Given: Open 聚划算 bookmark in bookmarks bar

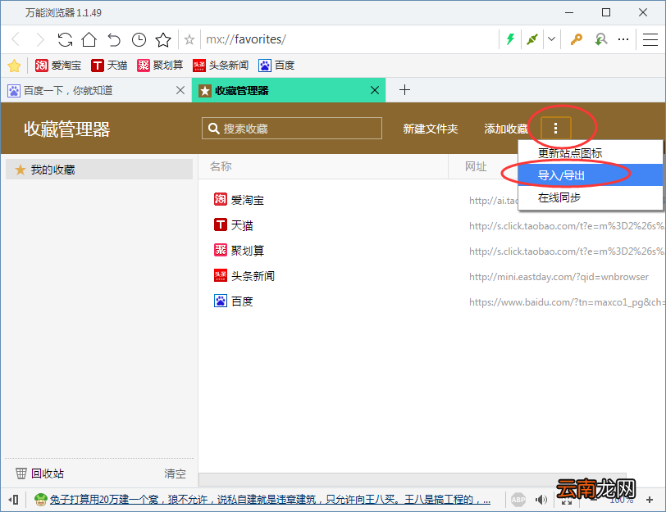Looking at the screenshot, I should [160, 66].
